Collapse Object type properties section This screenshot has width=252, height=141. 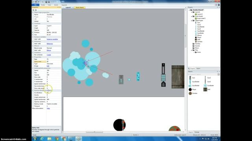click(x=33, y=12)
